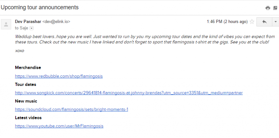
Task: Expand more reply options dropdown arrow
Action: tap(276, 22)
